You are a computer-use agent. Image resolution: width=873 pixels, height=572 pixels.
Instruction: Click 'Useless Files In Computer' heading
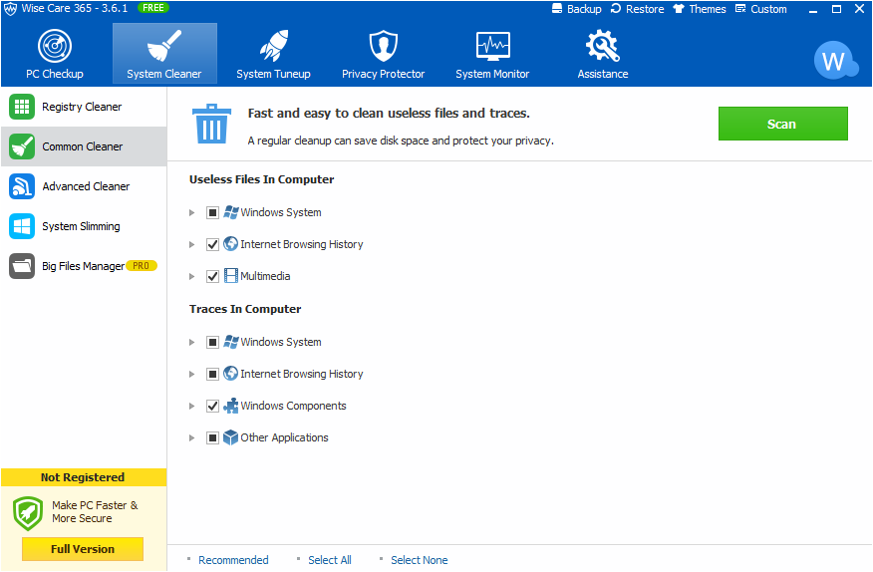click(262, 179)
